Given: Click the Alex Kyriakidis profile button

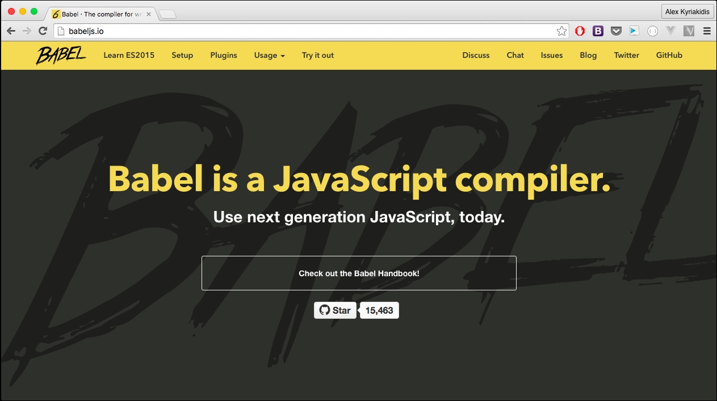Looking at the screenshot, I should pyautogui.click(x=687, y=12).
